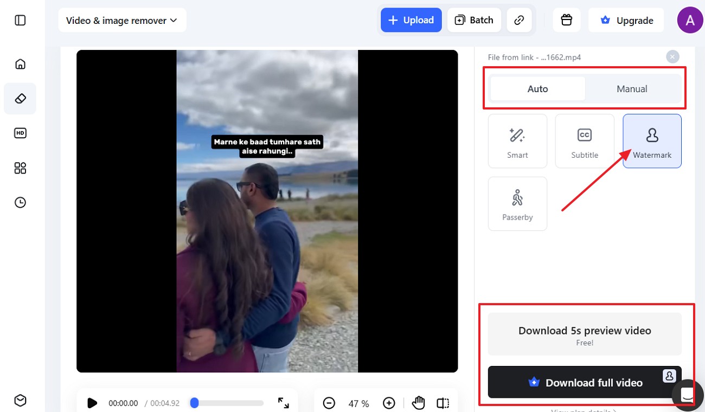Screen dimensions: 705x412
Task: Click Download 5s preview video
Action: 585,334
